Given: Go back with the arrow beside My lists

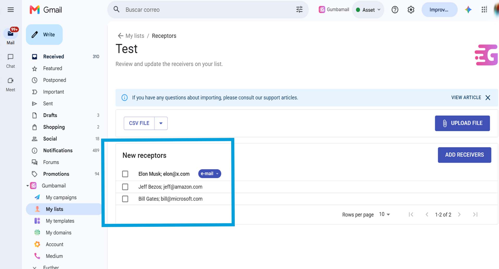Looking at the screenshot, I should tap(120, 36).
